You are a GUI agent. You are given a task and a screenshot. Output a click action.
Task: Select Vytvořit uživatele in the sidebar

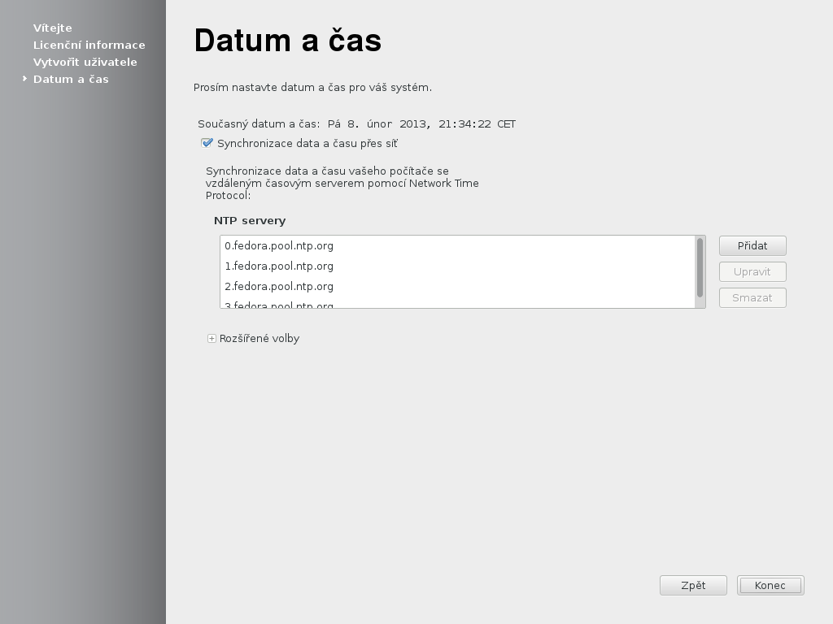(85, 62)
